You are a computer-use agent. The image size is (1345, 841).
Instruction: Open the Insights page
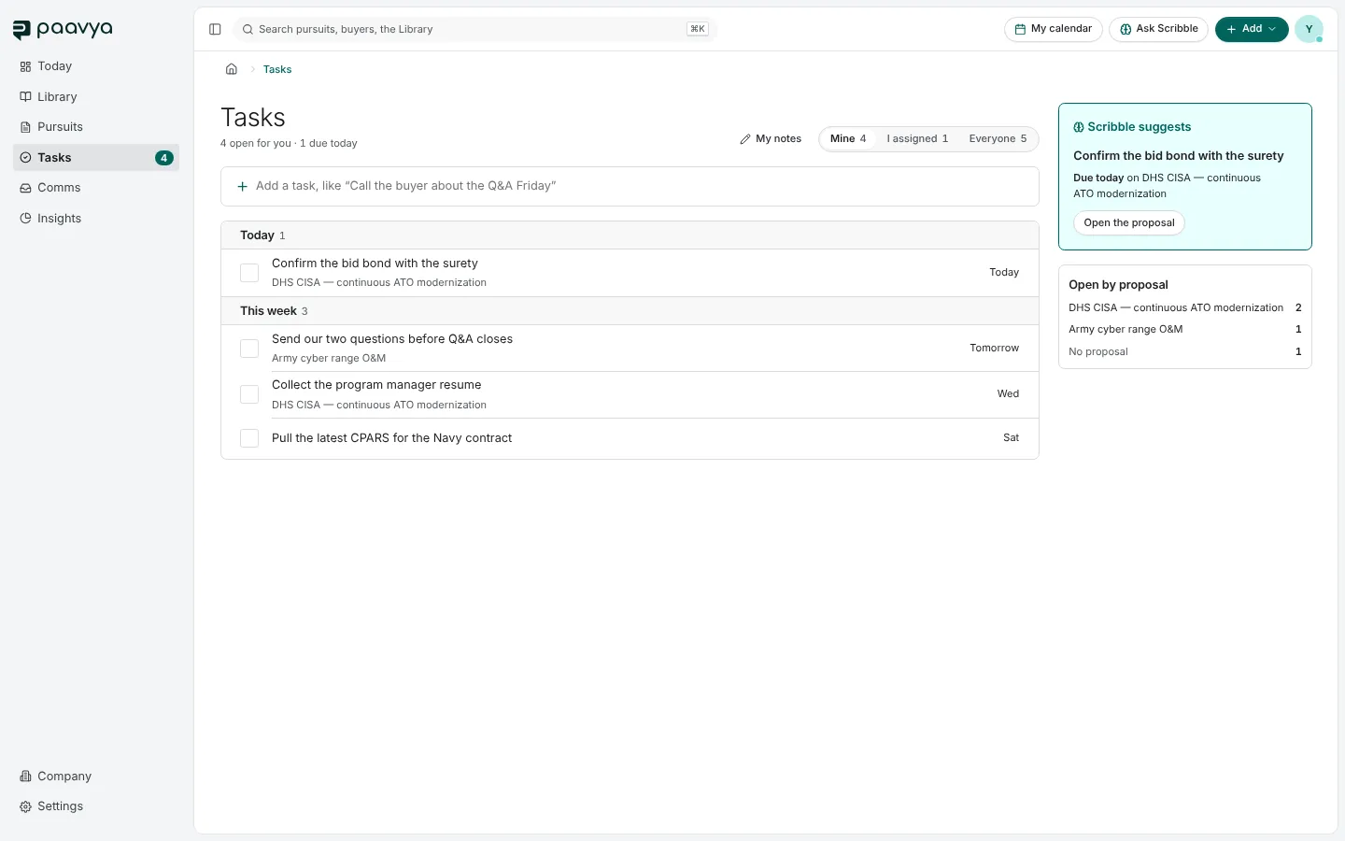click(96, 219)
